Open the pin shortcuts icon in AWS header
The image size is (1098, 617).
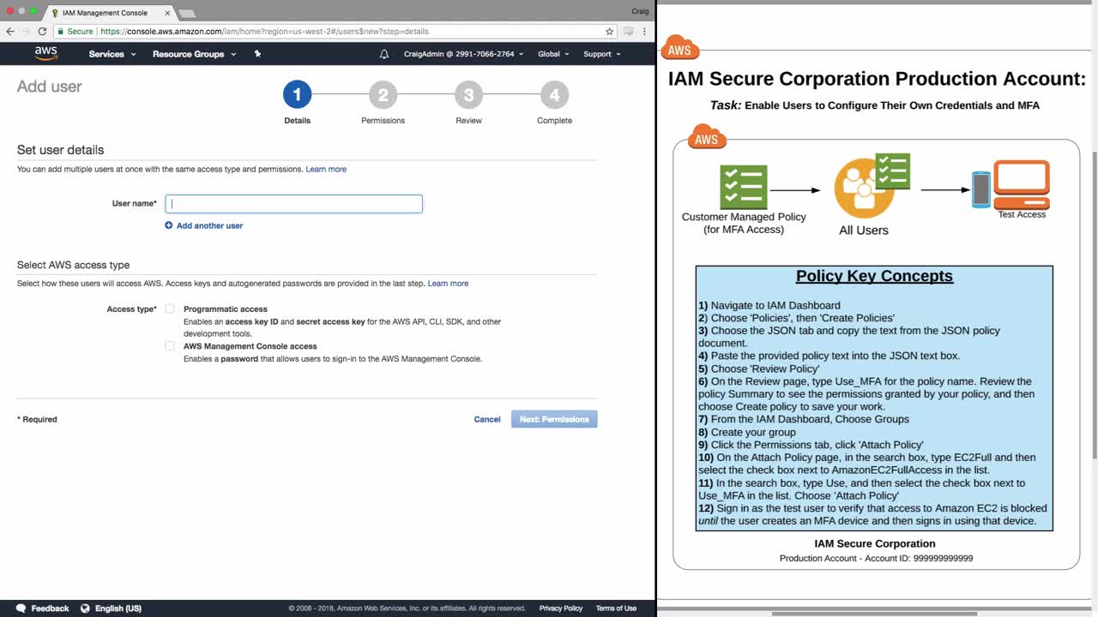click(257, 54)
